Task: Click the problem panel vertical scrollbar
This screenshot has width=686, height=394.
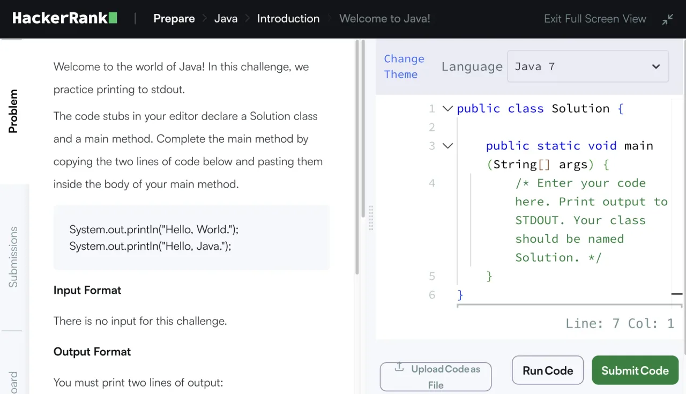Action: click(x=357, y=157)
